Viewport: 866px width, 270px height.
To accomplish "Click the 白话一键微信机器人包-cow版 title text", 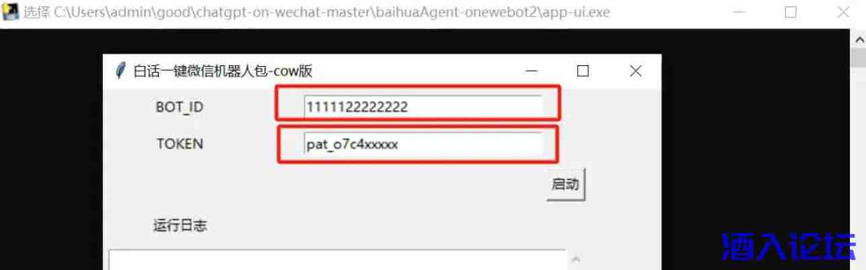I will click(223, 71).
